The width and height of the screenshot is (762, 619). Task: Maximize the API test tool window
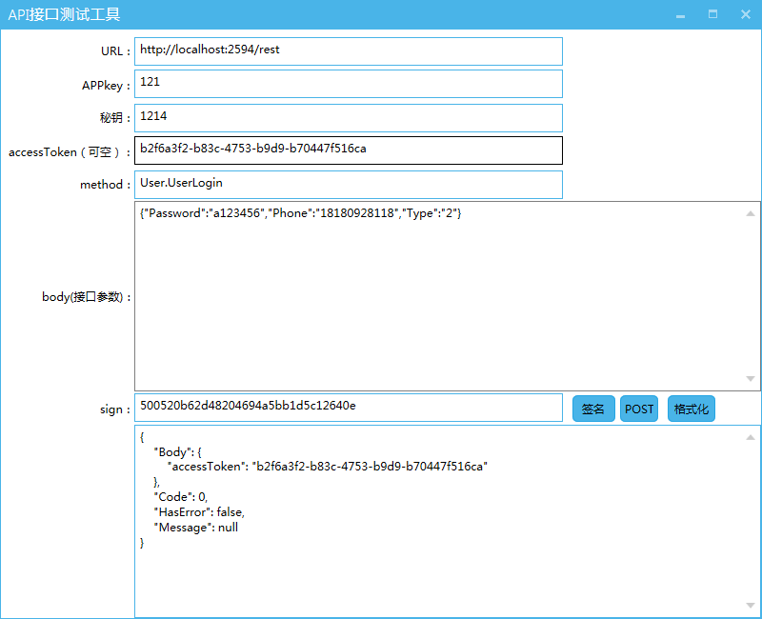point(712,15)
